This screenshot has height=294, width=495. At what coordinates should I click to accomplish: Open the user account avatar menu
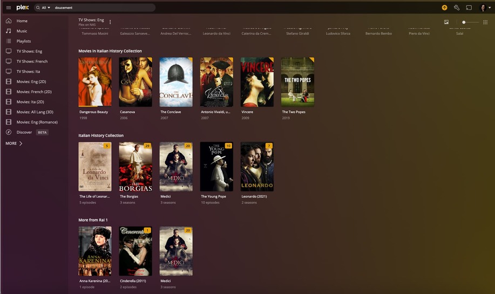(485, 8)
